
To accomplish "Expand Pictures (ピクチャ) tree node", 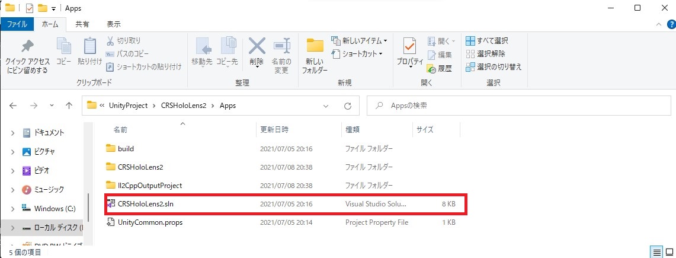I will coord(12,152).
